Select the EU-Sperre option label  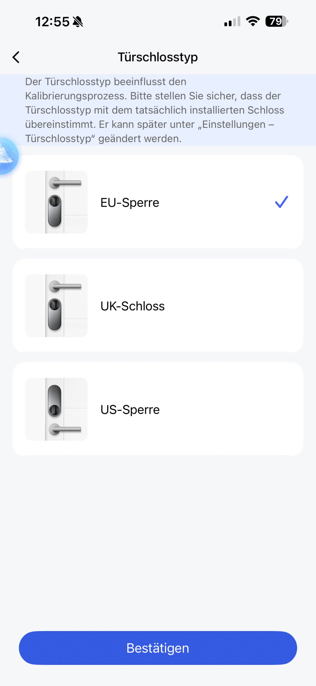(130, 203)
